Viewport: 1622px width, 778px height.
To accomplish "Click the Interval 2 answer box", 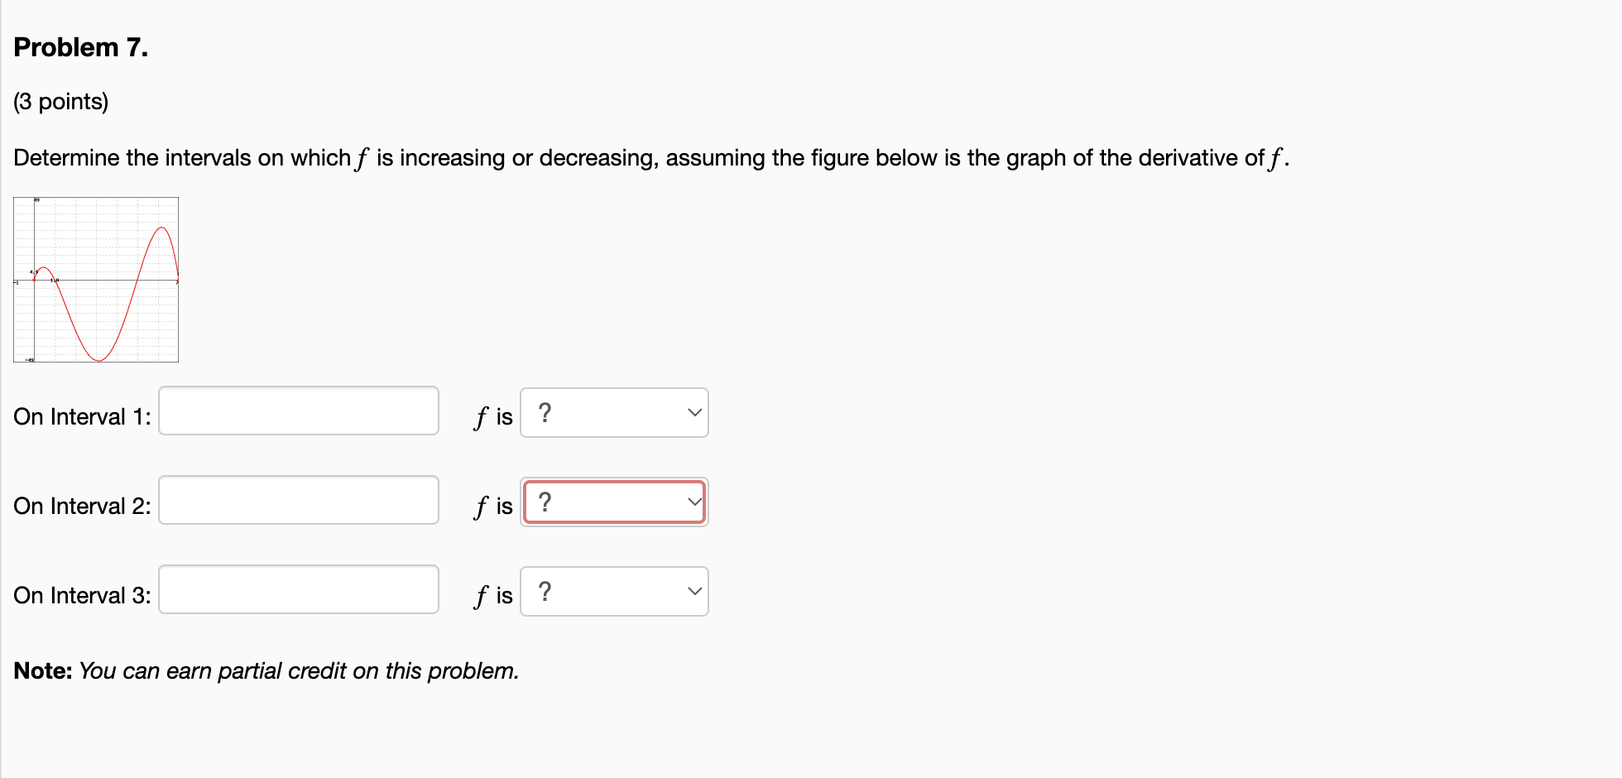I will [298, 500].
